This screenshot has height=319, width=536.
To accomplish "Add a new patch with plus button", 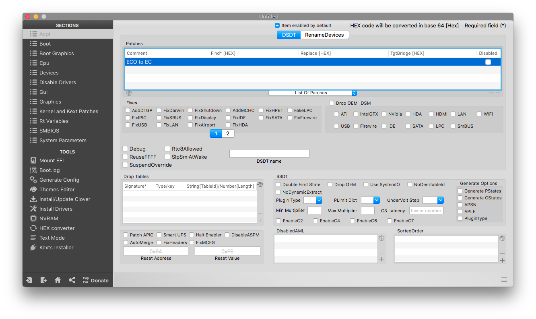I will point(498,93).
